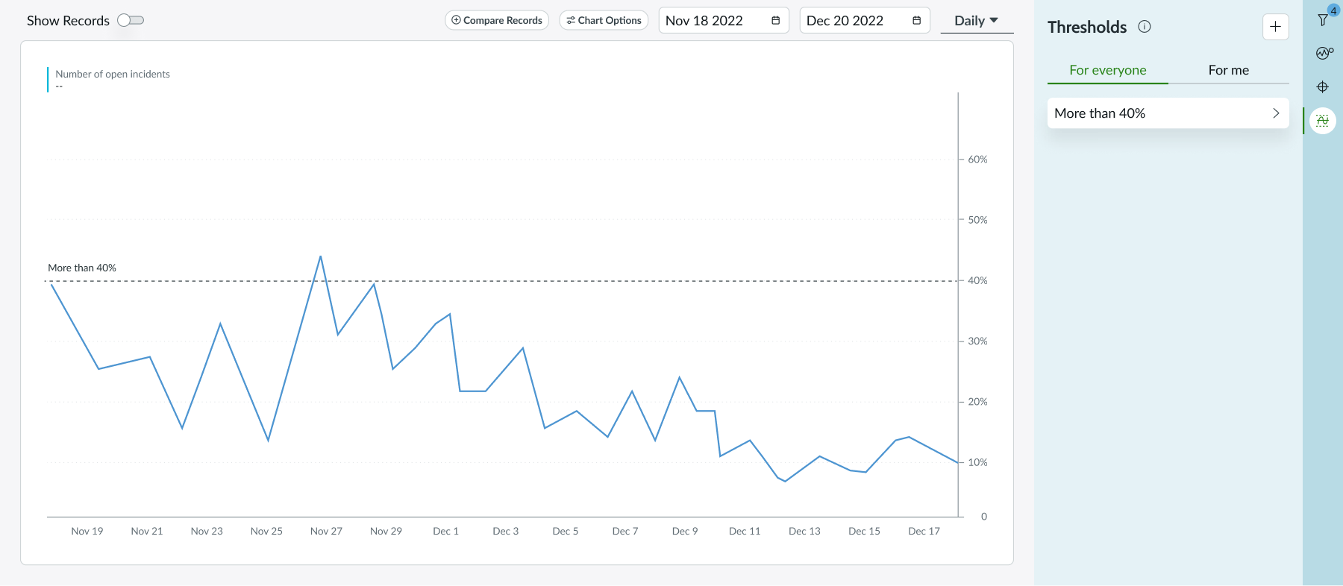Click the 60% y-axis label
Viewport: 1343px width, 586px height.
point(977,160)
